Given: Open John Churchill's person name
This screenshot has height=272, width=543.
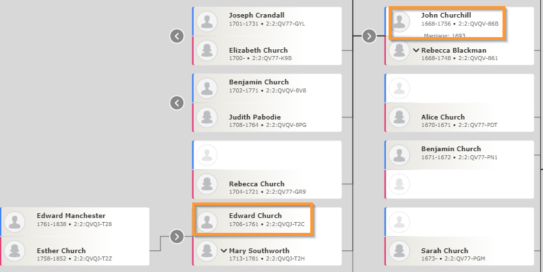Looking at the screenshot, I should point(446,16).
